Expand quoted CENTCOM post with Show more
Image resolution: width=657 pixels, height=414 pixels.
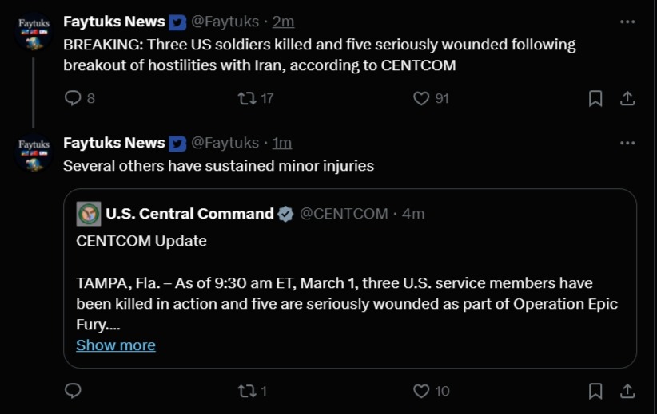[x=116, y=345]
